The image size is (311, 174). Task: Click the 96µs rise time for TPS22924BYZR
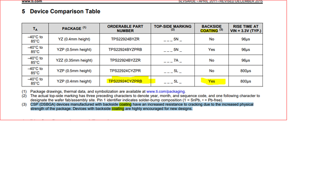[245, 39]
